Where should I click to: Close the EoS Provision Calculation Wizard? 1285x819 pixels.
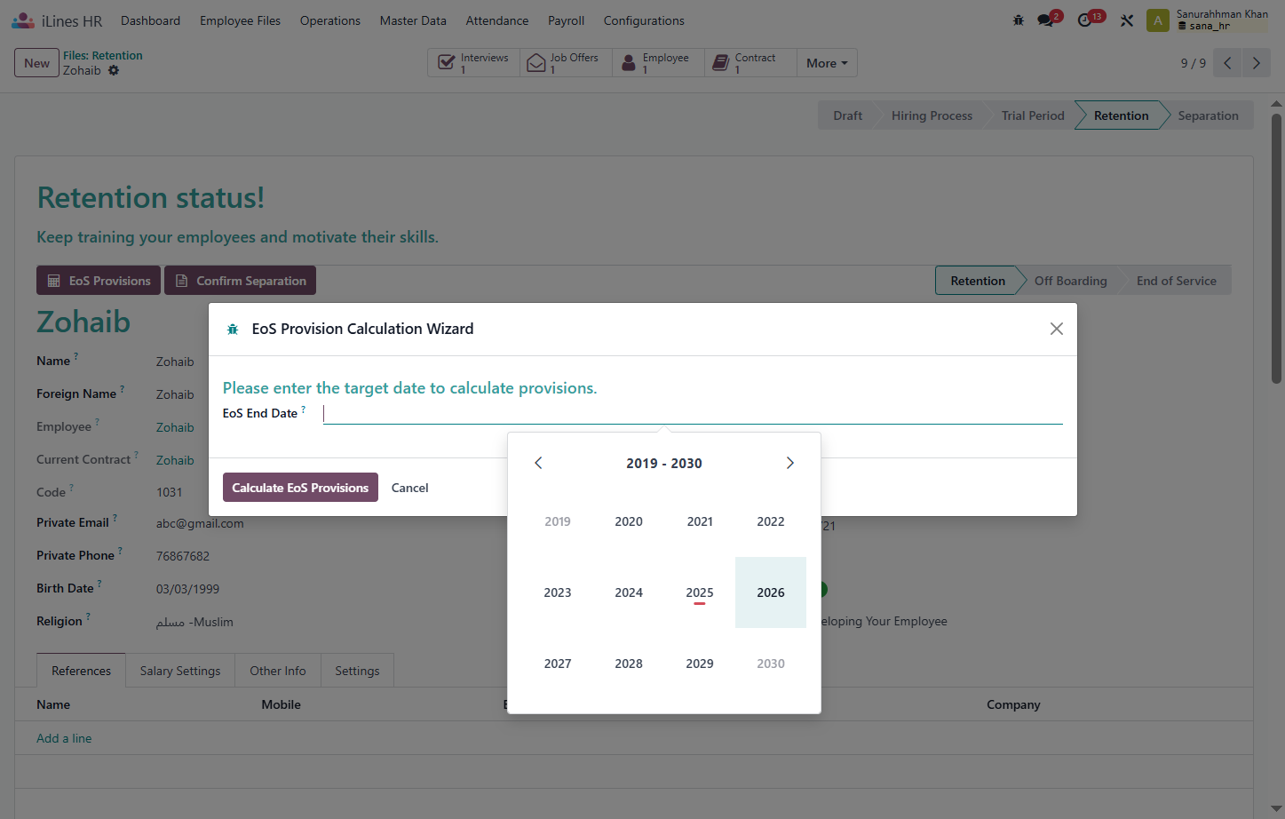1057,329
